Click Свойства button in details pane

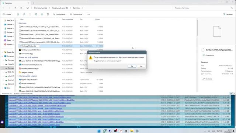(207, 79)
